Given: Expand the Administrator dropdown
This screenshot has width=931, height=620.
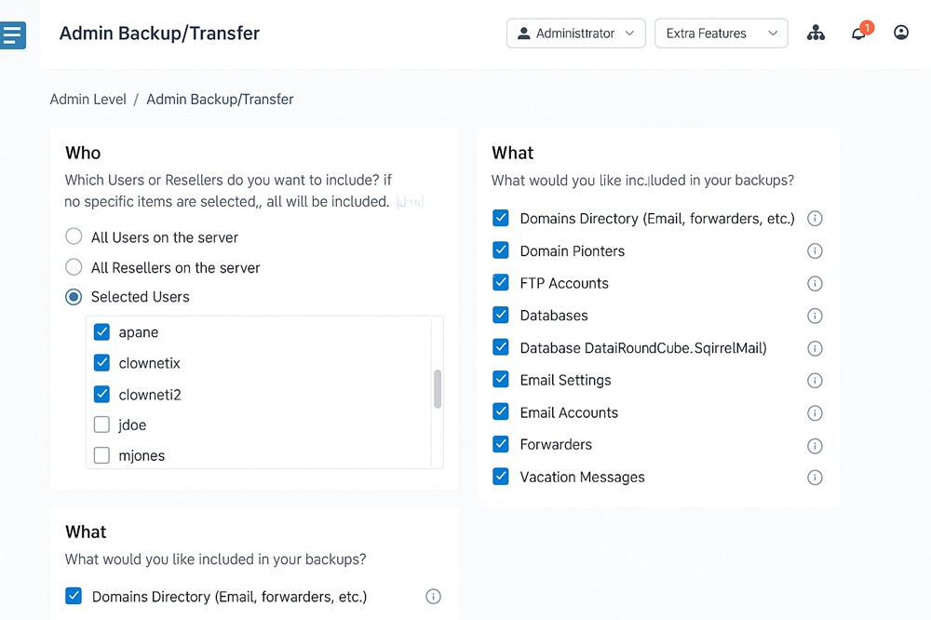Looking at the screenshot, I should pyautogui.click(x=575, y=34).
